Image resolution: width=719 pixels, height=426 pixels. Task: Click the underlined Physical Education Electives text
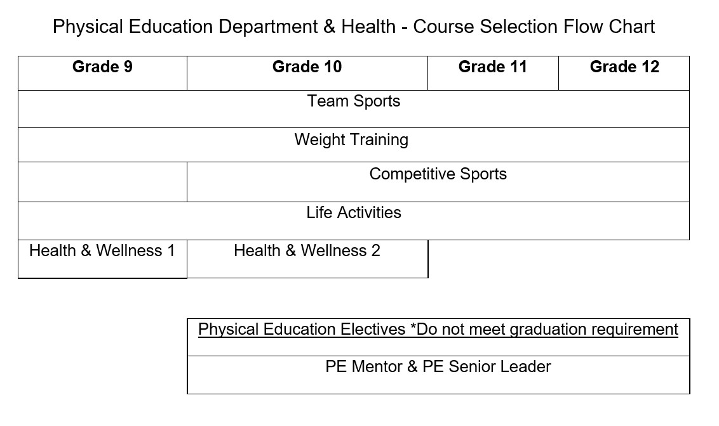coord(302,330)
